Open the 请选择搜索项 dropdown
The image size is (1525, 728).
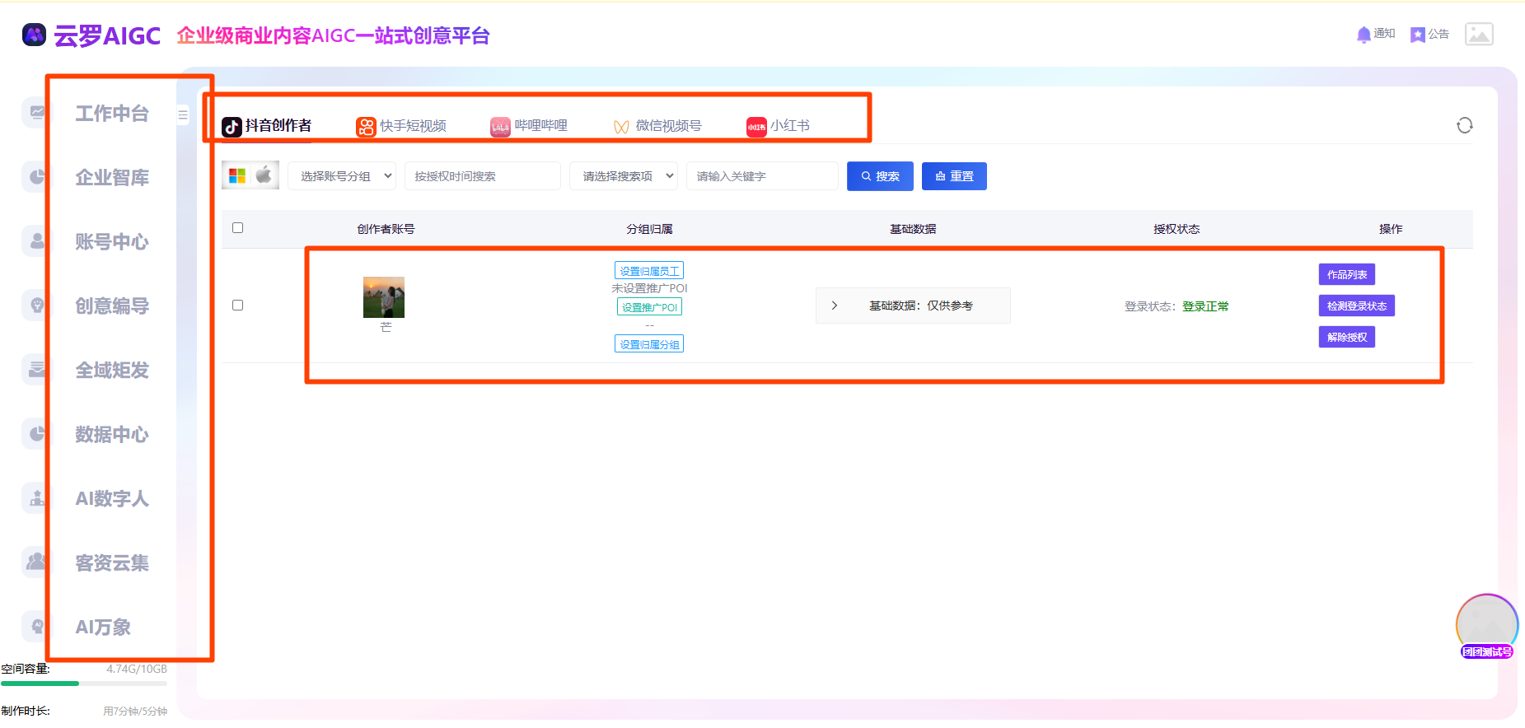[624, 176]
